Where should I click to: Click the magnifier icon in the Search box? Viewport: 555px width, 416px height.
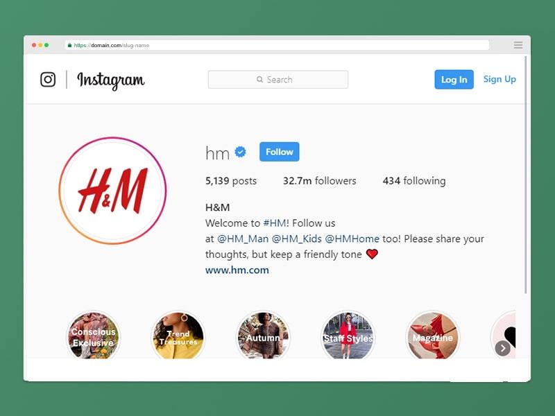(x=259, y=79)
